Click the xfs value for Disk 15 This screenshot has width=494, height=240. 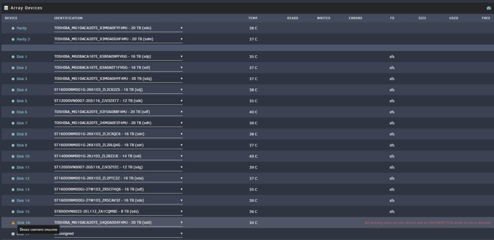(392, 212)
